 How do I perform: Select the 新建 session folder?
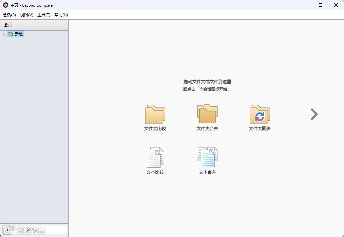pos(16,34)
